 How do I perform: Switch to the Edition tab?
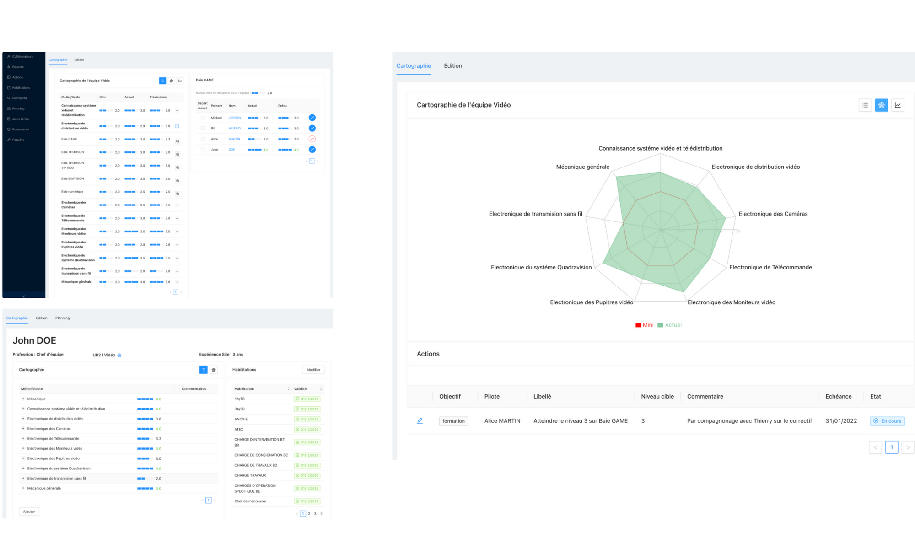pyautogui.click(x=452, y=65)
